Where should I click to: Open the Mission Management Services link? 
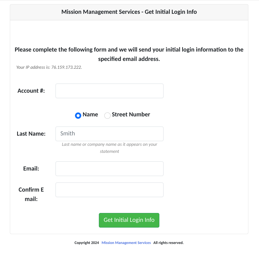[126, 242]
